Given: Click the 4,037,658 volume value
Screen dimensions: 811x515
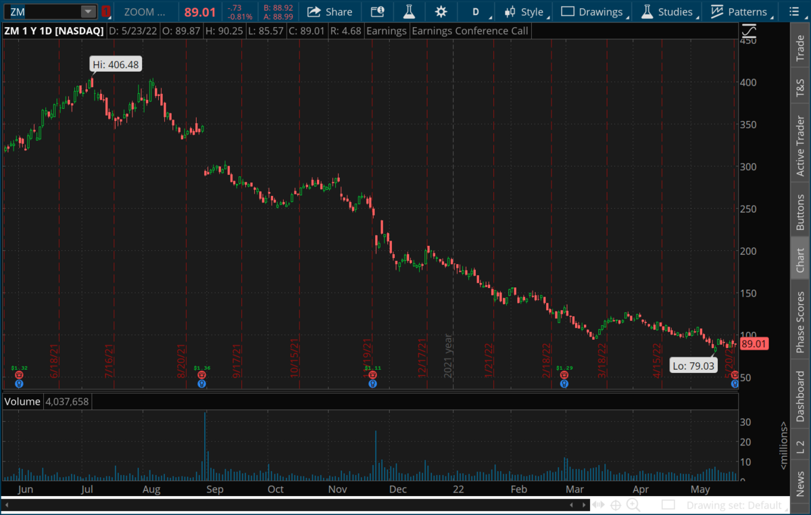Looking at the screenshot, I should 67,401.
